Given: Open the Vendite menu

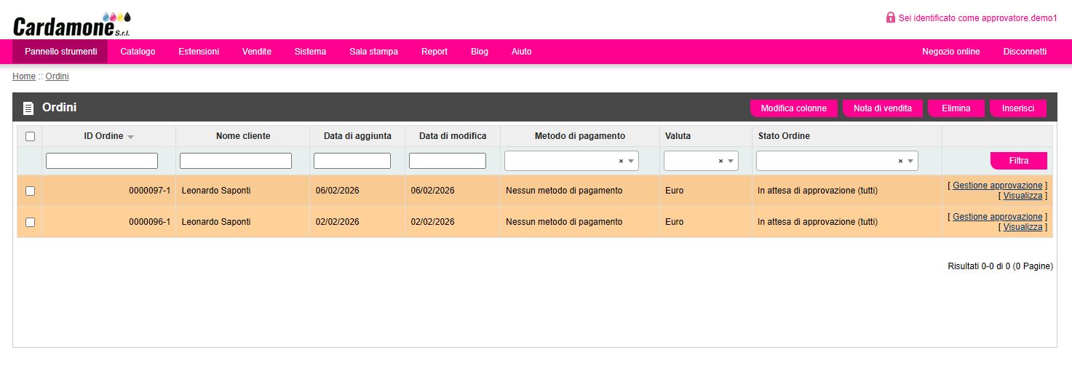Looking at the screenshot, I should click(x=257, y=52).
